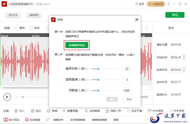Viewport: 190px width, 124px height.
Task: Open 文字语音转换 tool
Action: [78, 120]
